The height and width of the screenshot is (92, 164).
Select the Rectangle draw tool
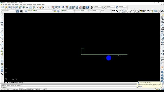(x=2, y=28)
